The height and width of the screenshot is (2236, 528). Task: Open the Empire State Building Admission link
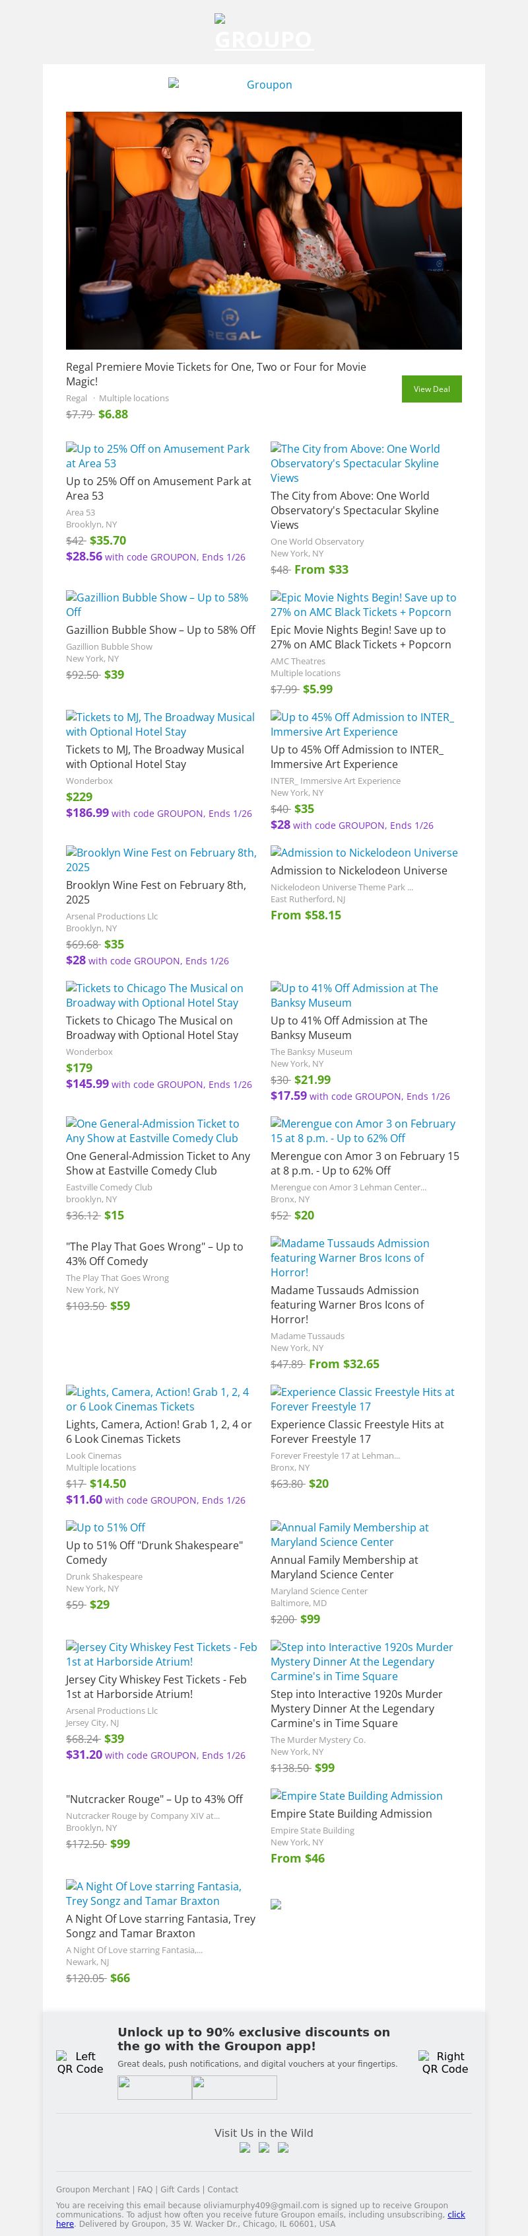click(356, 1795)
